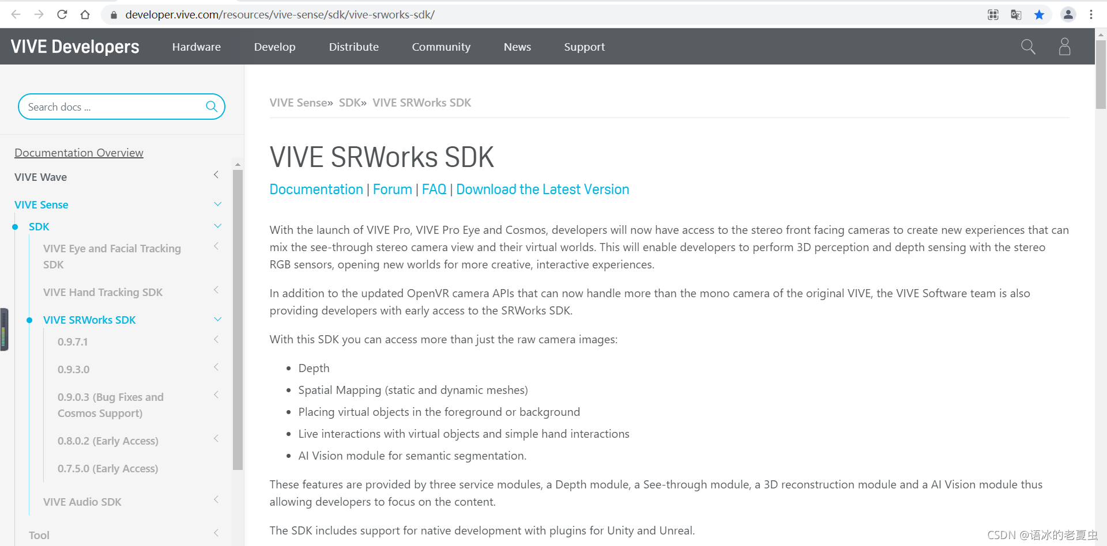The height and width of the screenshot is (546, 1107).
Task: Click the address bar URL
Action: [280, 14]
